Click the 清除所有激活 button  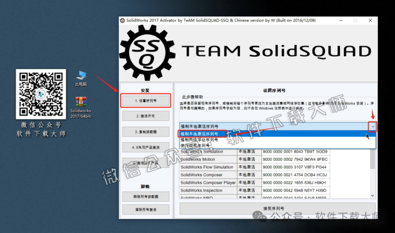[145, 209]
